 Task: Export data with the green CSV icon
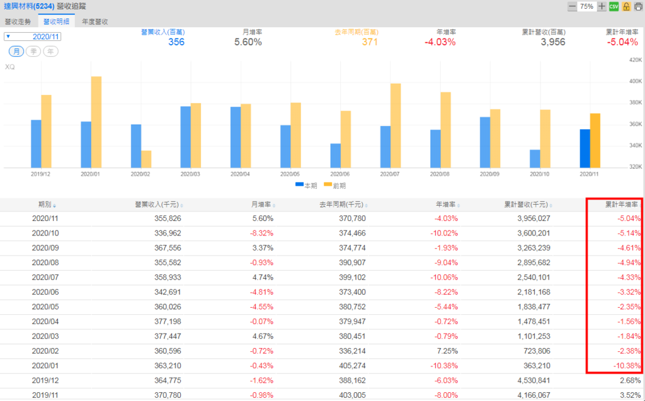pyautogui.click(x=614, y=6)
